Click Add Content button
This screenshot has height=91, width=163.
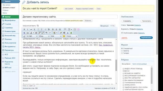click(69, 9)
